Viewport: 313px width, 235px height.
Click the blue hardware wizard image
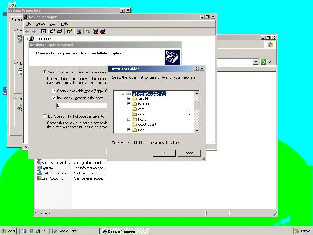pyautogui.click(x=172, y=57)
